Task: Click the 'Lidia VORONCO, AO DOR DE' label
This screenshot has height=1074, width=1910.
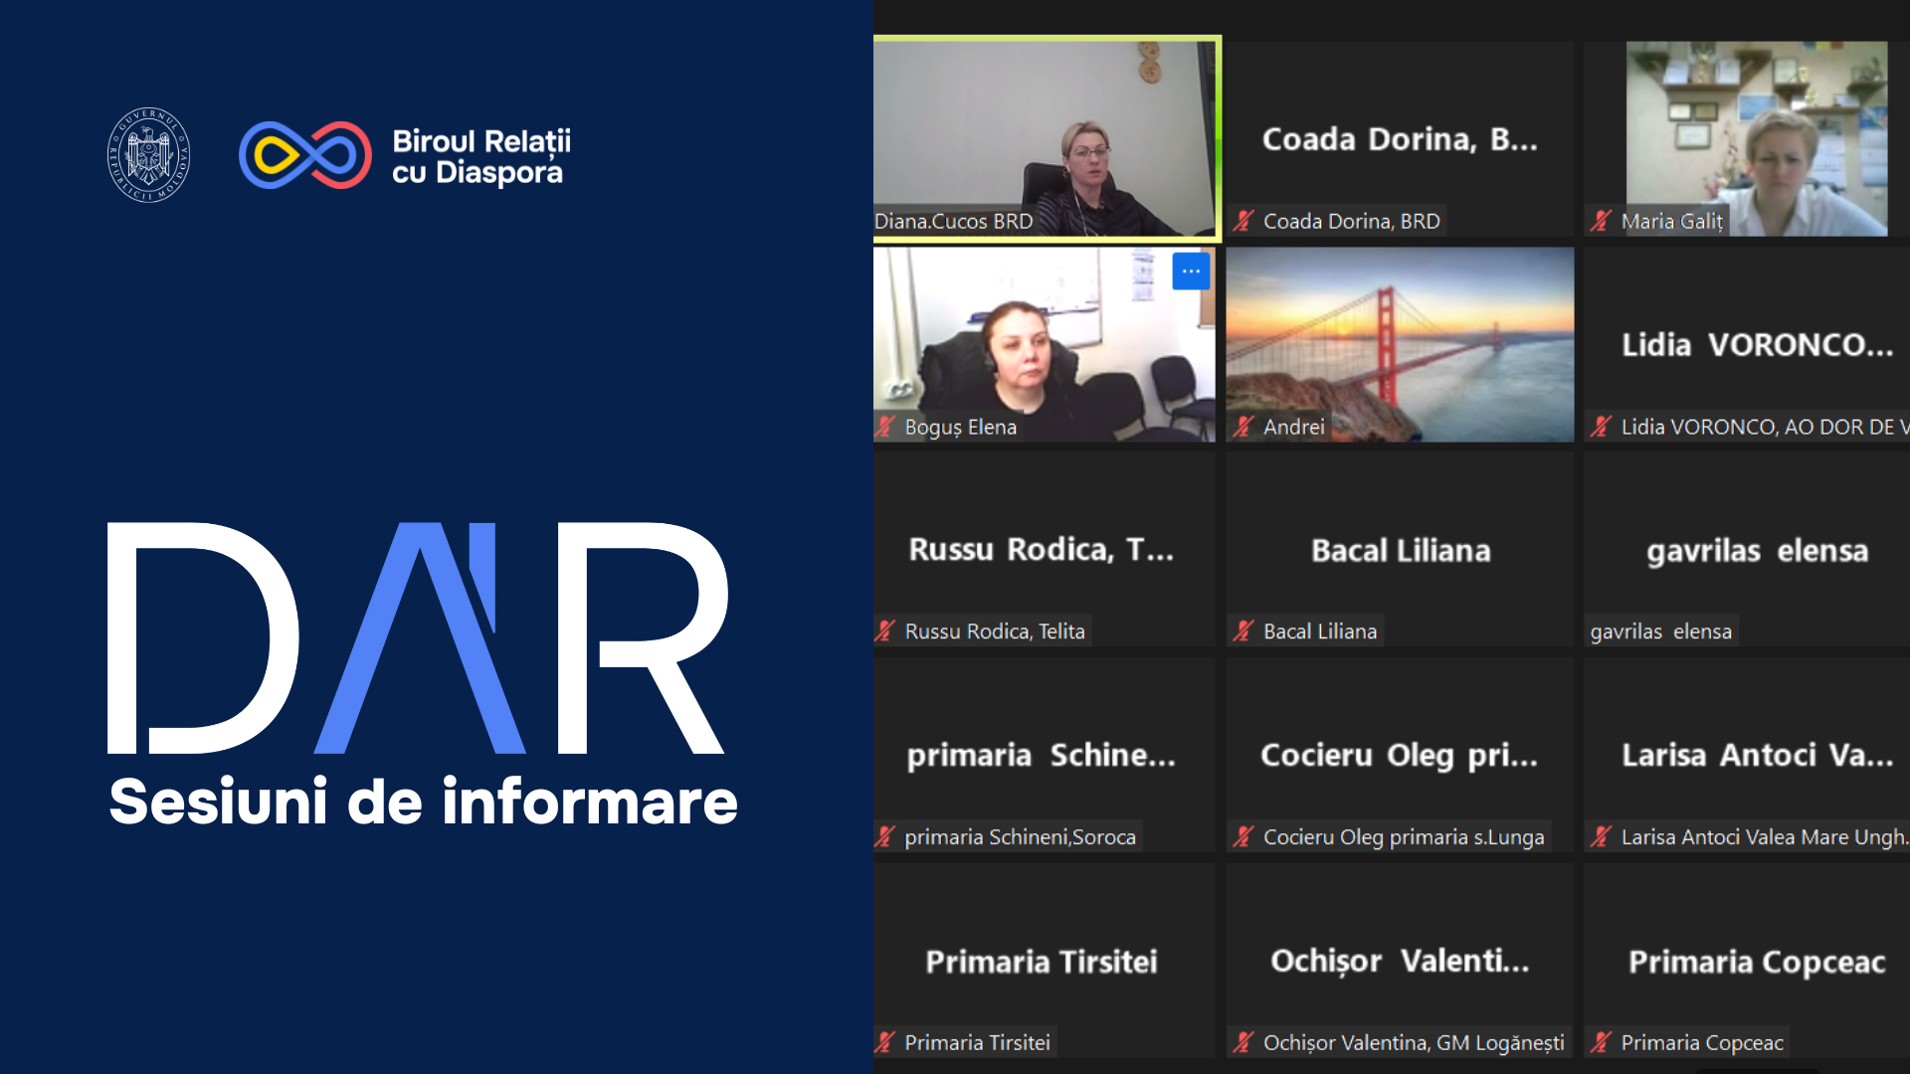Action: tap(1765, 427)
